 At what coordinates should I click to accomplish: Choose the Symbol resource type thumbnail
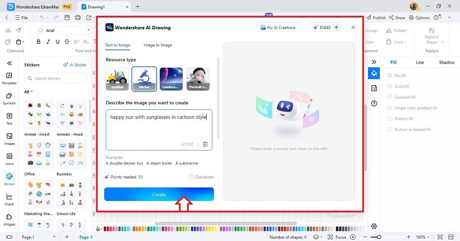pos(117,79)
